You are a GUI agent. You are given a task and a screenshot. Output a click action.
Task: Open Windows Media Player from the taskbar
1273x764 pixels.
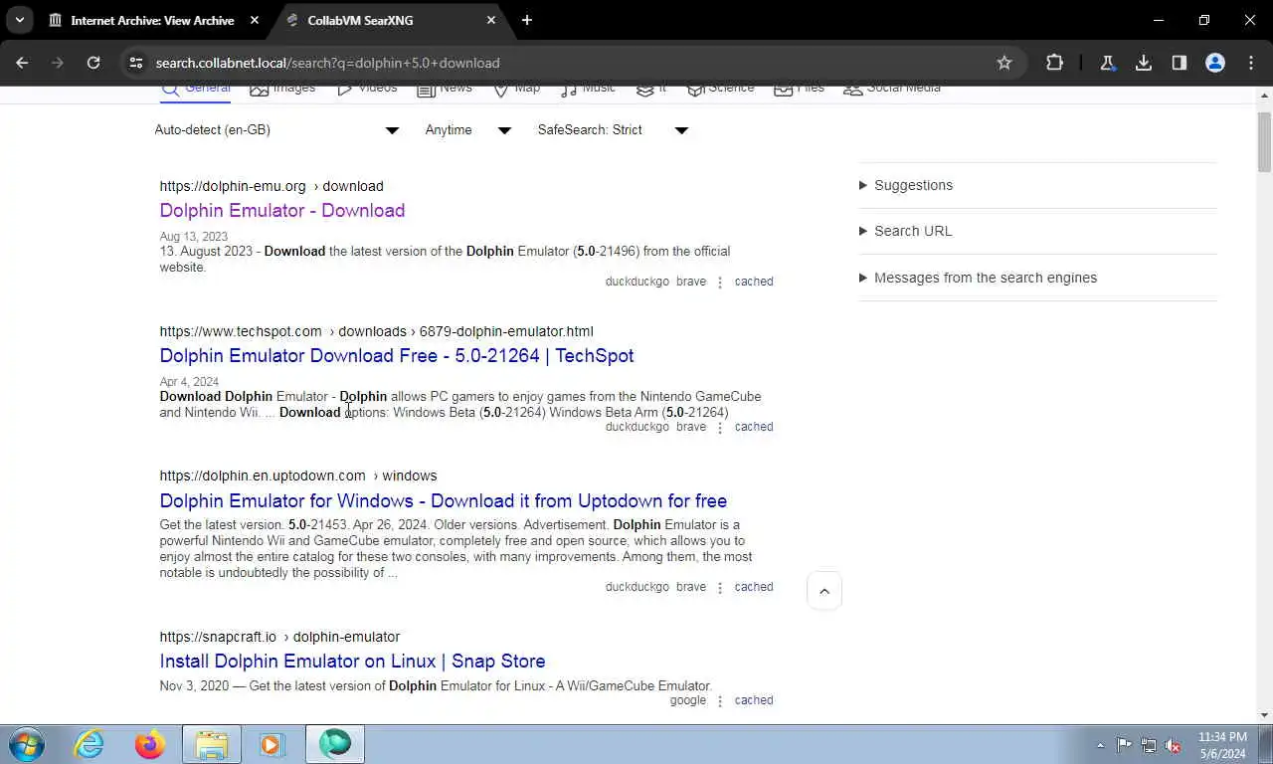[x=272, y=744]
